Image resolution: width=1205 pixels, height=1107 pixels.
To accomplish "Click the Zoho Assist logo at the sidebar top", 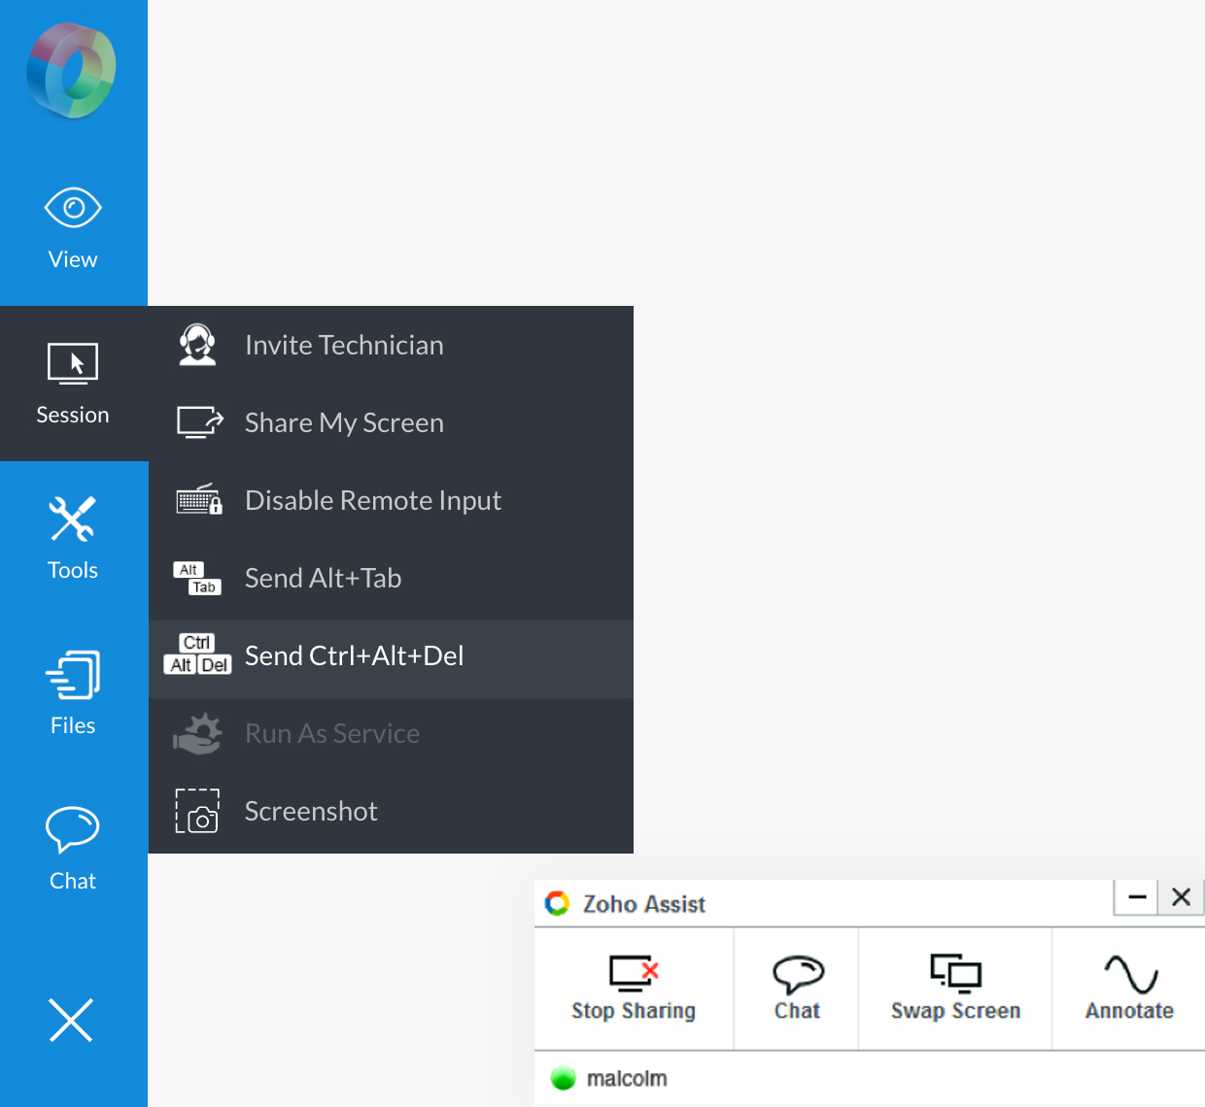I will [x=71, y=70].
